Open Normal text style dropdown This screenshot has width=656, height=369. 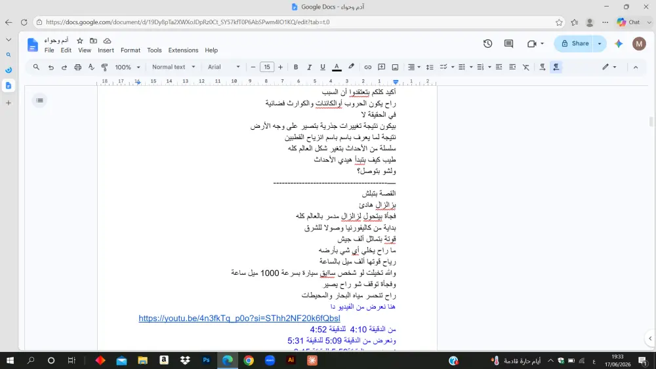173,67
